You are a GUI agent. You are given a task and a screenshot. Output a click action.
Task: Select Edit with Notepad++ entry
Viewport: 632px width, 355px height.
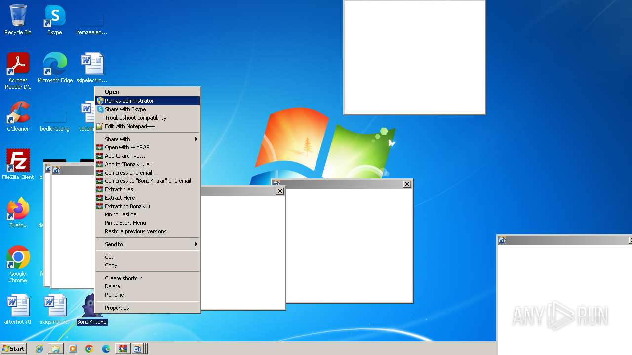click(148, 126)
